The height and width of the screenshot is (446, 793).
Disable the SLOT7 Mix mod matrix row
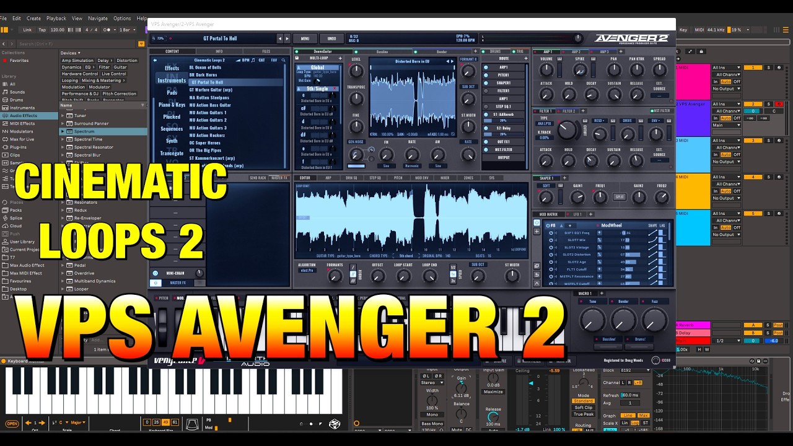pos(551,240)
